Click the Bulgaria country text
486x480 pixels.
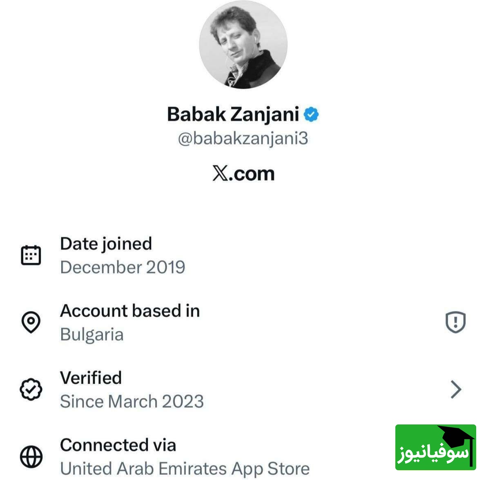pos(92,335)
